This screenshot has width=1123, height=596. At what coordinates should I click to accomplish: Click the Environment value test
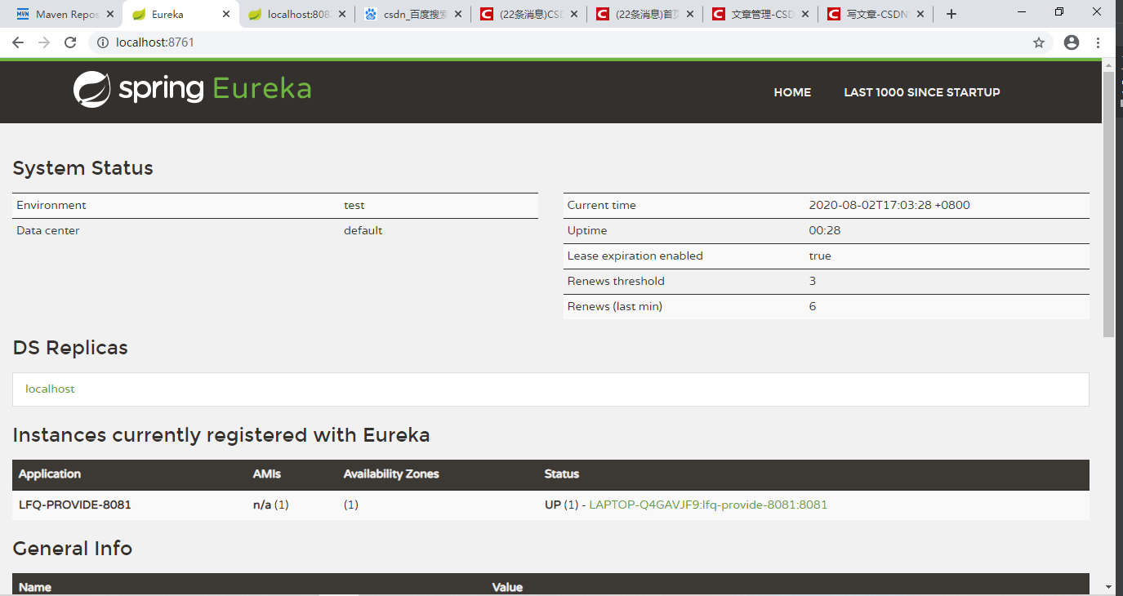354,205
